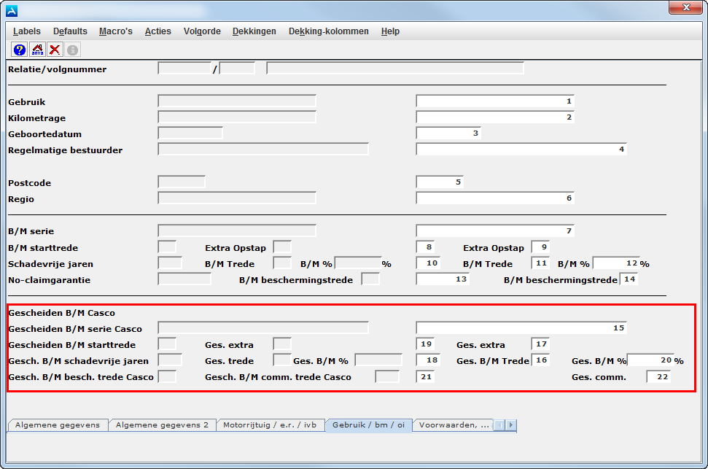Select the Gescheiden B/M serie Casco field 15
This screenshot has height=469, width=708.
521,328
